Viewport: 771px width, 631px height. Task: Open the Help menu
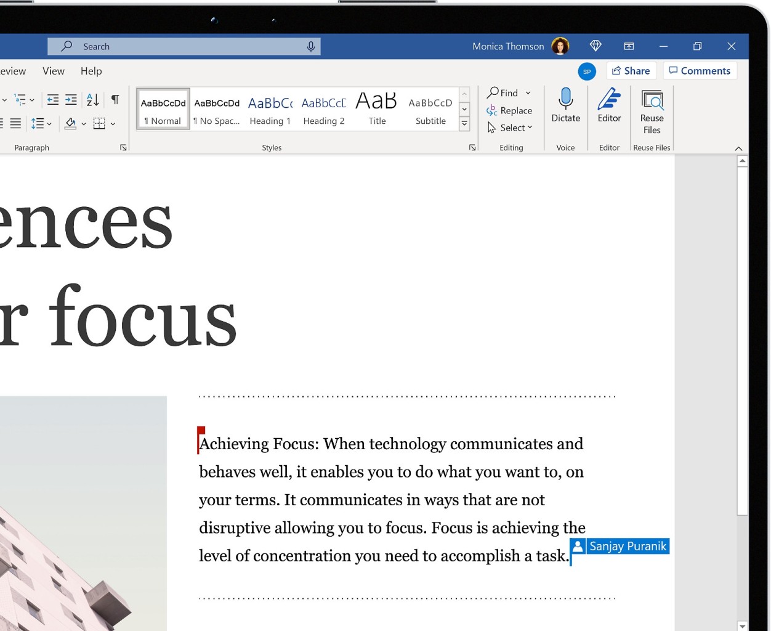tap(91, 71)
